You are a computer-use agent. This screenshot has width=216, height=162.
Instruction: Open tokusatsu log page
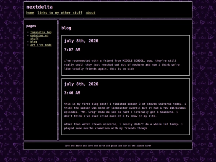[41, 32]
